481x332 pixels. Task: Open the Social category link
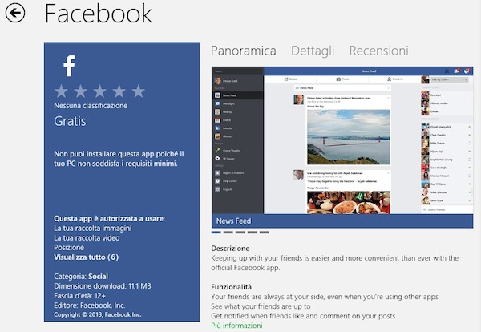[98, 277]
